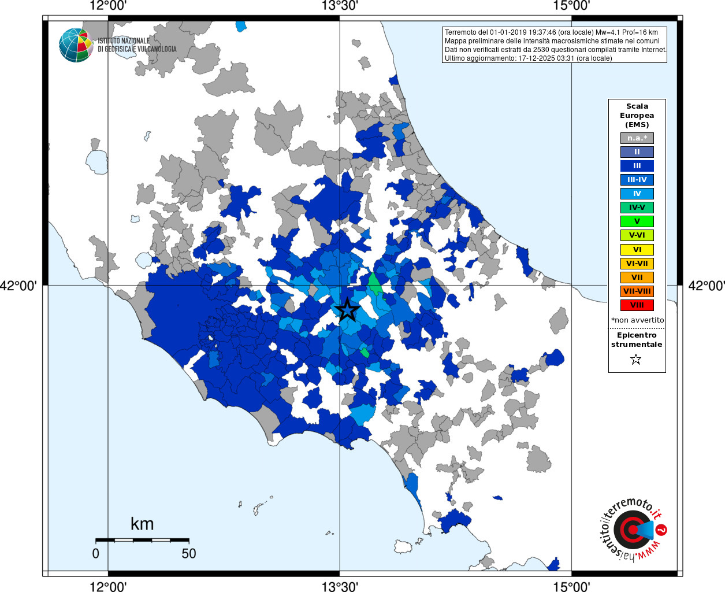Viewport: 725px width, 592px height.
Task: Click the black-and-white scale bar
Action: (142, 540)
